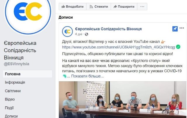
Task: Click the blue pinned post pin icon
Action: coord(175,29)
